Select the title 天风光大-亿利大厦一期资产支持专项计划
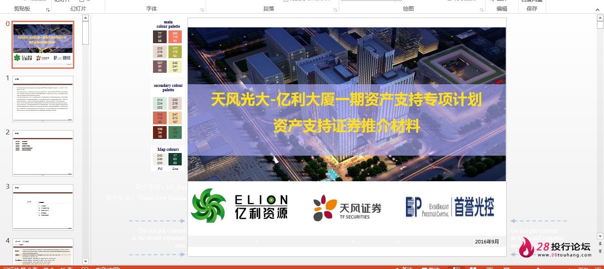Screen dimensions: 604x269 coord(346,99)
